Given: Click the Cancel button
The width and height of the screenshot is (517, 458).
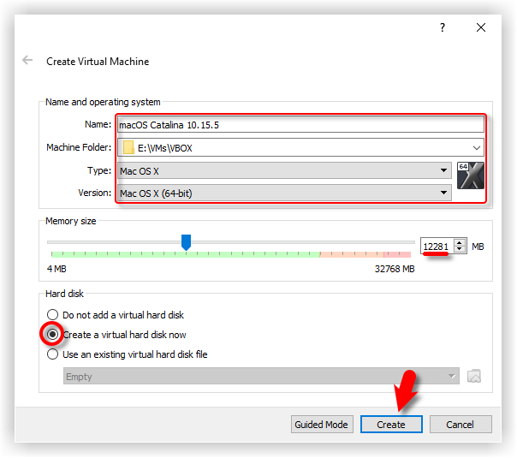Looking at the screenshot, I should click(460, 425).
